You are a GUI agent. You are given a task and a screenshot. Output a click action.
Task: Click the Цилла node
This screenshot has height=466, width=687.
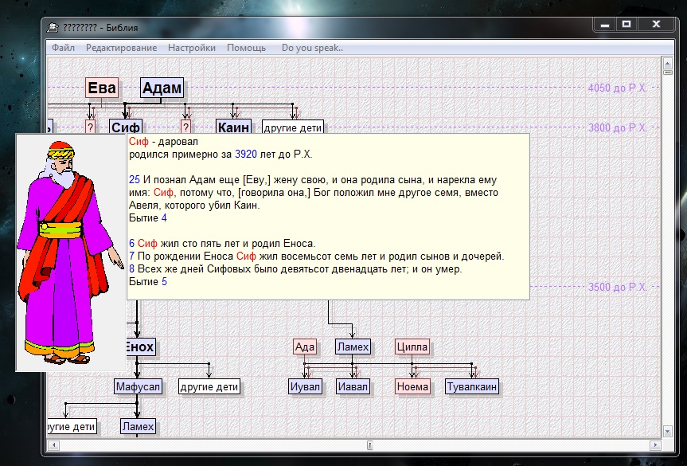(x=412, y=347)
